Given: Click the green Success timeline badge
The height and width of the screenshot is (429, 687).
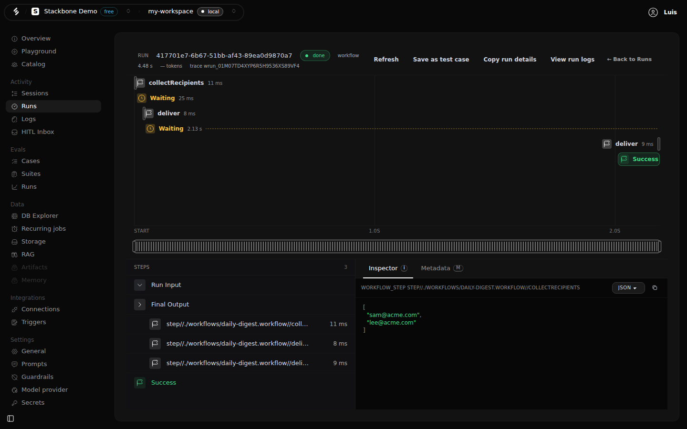Looking at the screenshot, I should (639, 159).
